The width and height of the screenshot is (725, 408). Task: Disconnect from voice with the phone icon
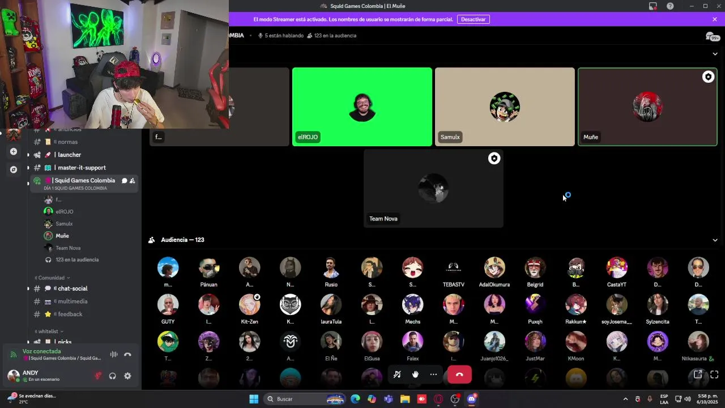(x=128, y=355)
